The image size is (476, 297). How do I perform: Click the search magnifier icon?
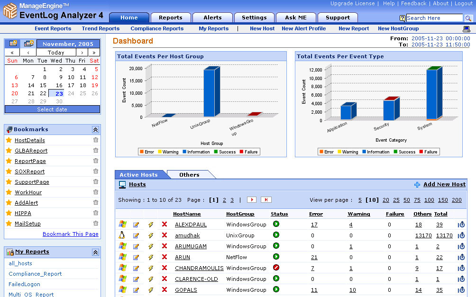tap(468, 18)
